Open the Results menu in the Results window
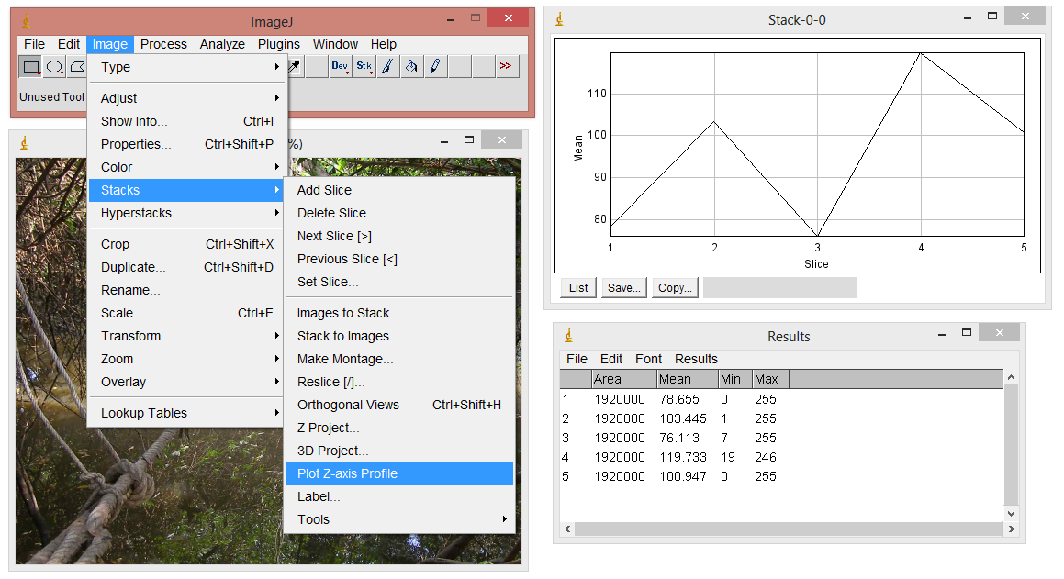This screenshot has width=1064, height=579. coord(696,359)
